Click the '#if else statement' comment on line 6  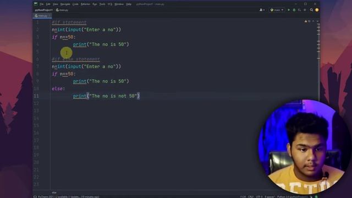76,59
